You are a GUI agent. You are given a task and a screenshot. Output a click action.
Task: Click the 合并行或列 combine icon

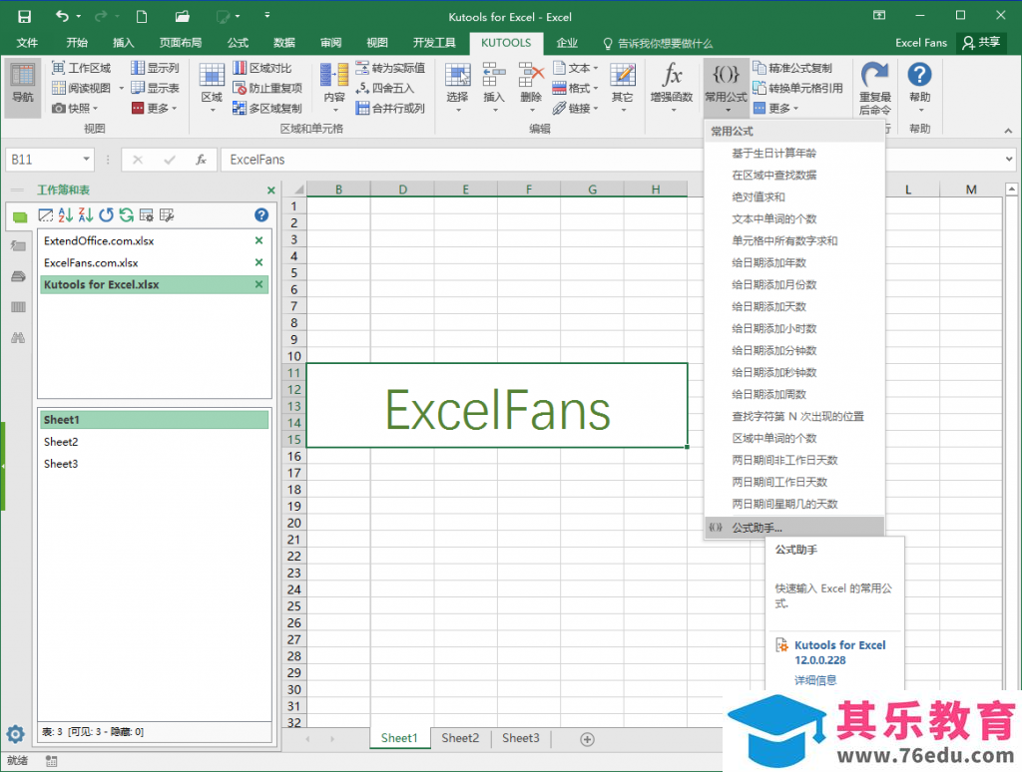(x=362, y=108)
